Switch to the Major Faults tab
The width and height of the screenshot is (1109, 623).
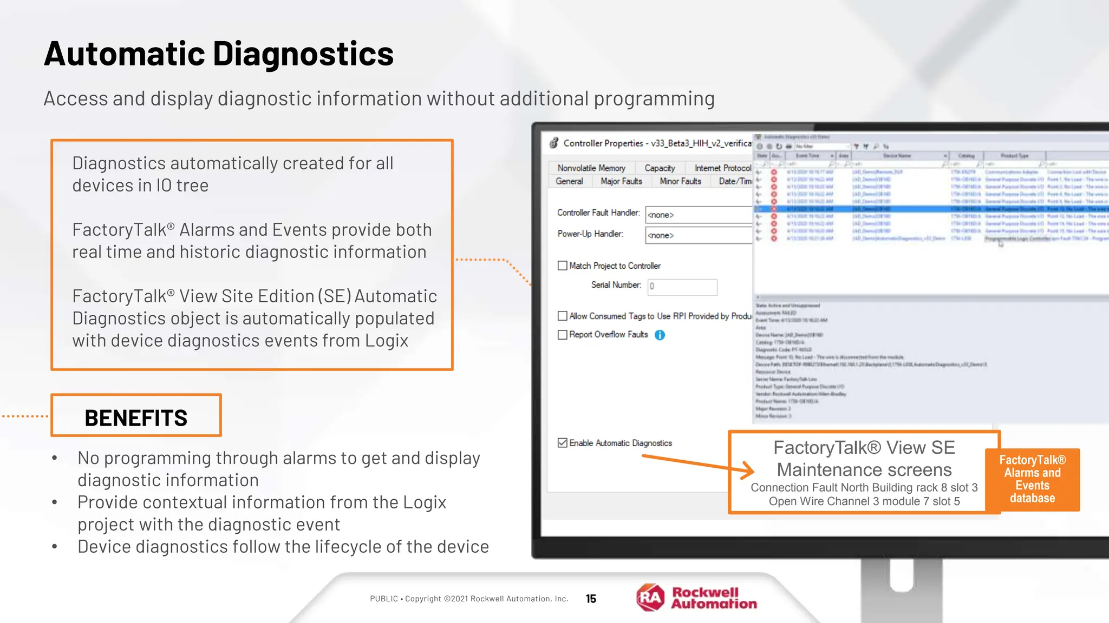621,181
